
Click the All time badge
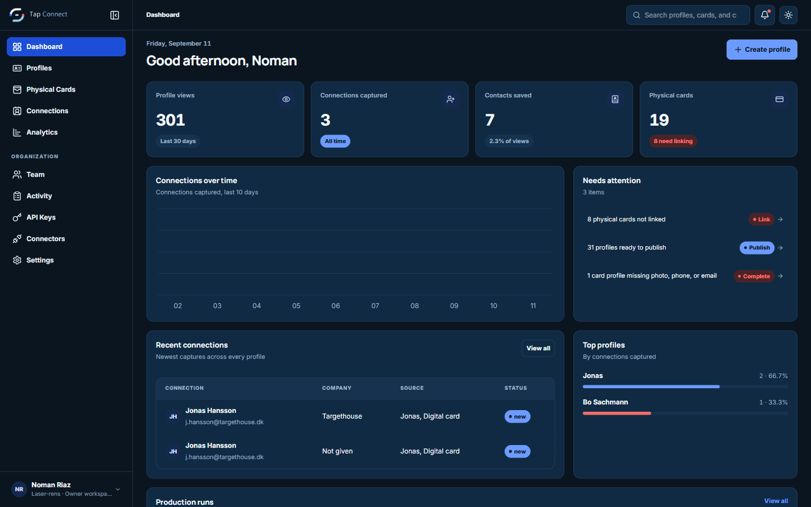[335, 141]
